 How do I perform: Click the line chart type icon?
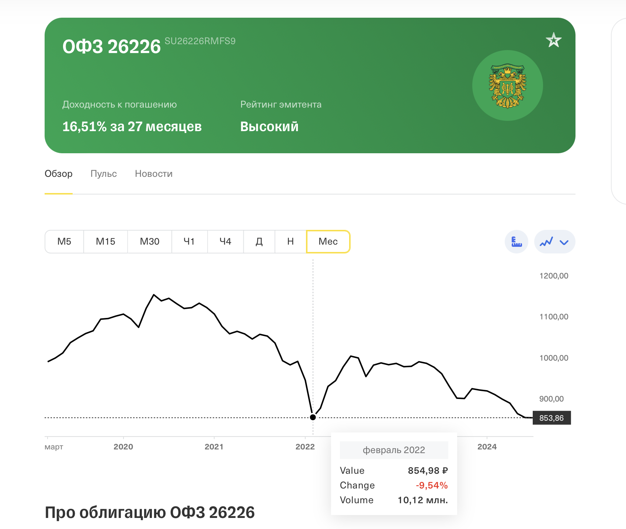(x=546, y=242)
